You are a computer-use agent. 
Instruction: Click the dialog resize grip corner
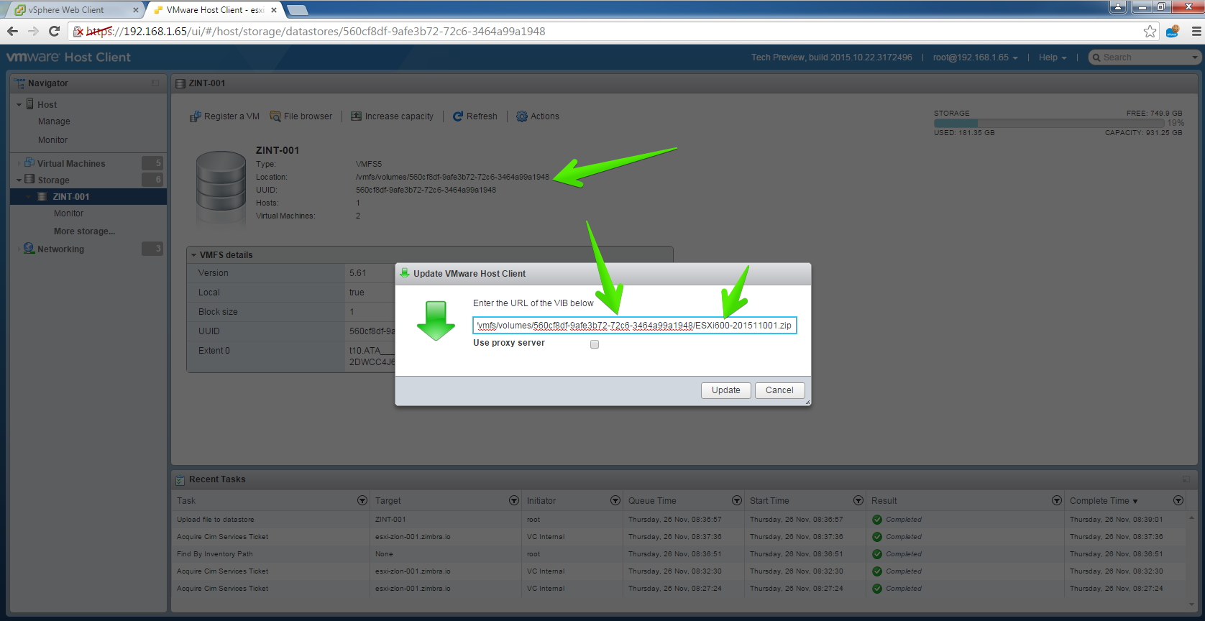[x=807, y=402]
